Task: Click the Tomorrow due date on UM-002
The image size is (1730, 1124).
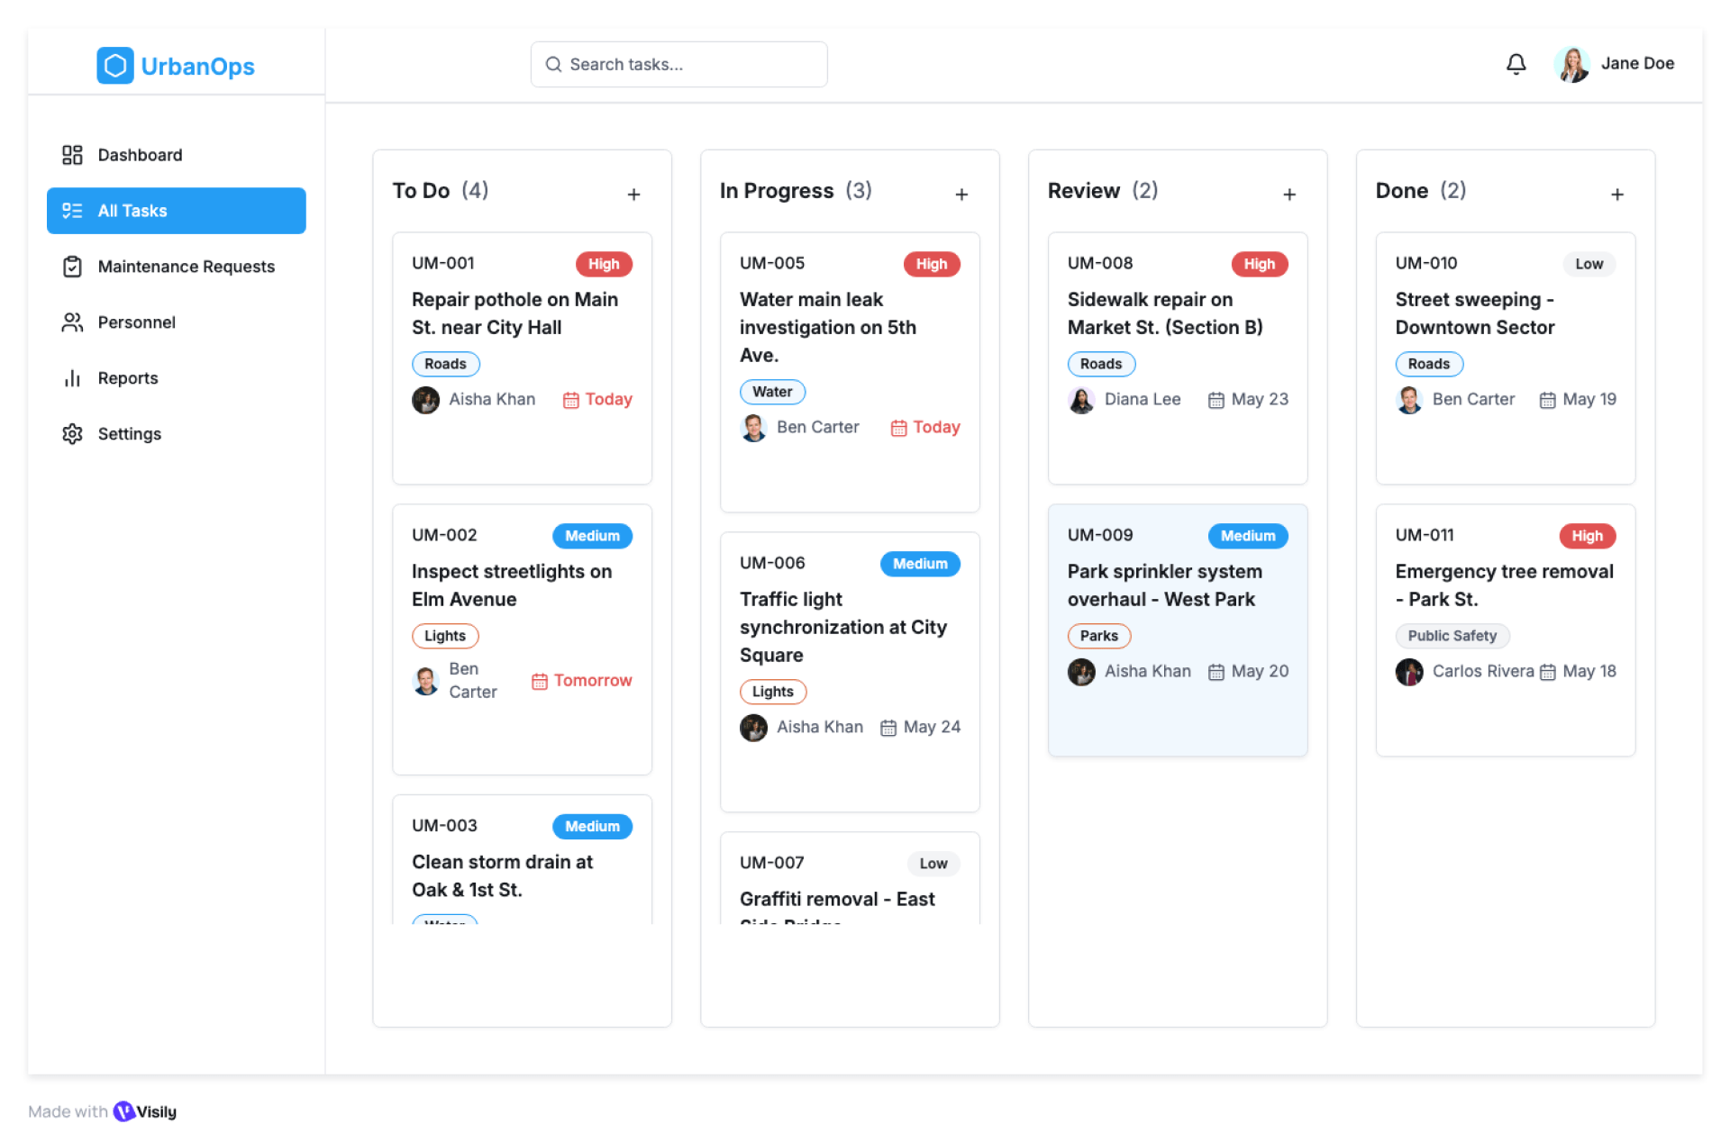Action: 592,681
